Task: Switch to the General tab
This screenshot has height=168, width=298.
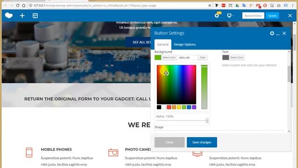Action: click(x=163, y=44)
